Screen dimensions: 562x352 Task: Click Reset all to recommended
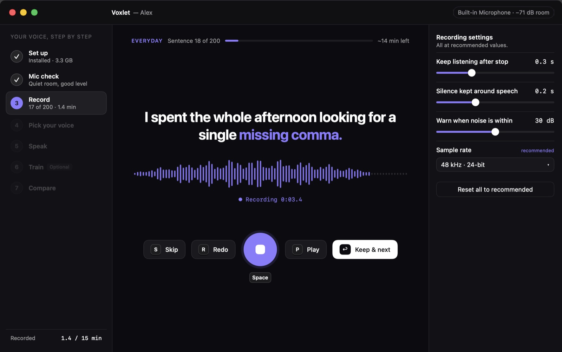tap(495, 190)
